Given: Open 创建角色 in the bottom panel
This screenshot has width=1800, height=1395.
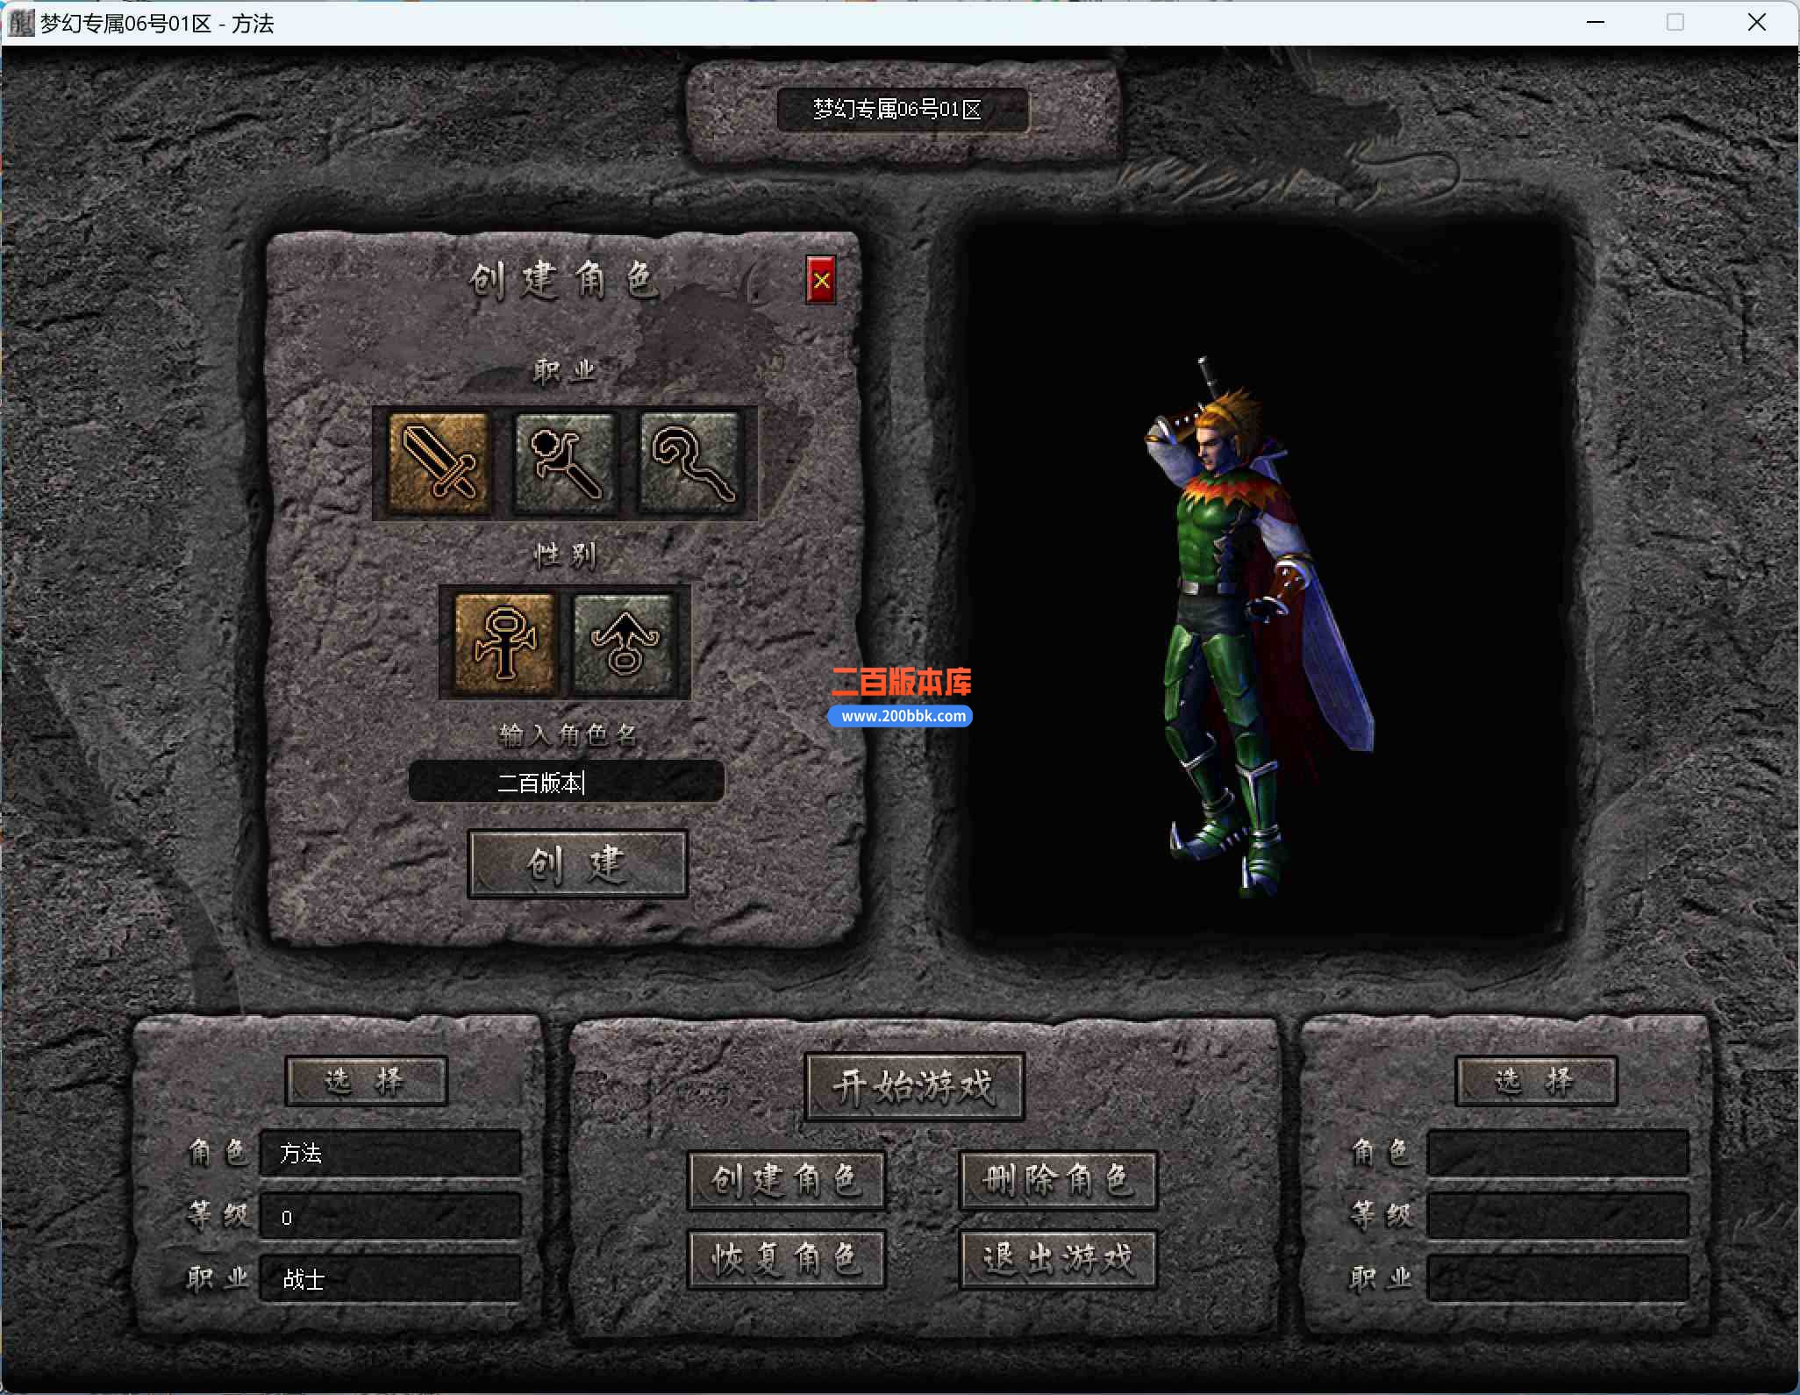Looking at the screenshot, I should (786, 1180).
